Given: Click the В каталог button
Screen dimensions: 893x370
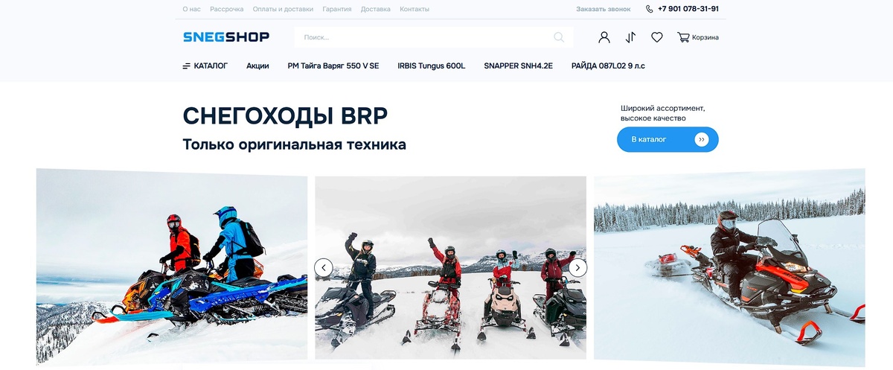Looking at the screenshot, I should [x=668, y=139].
